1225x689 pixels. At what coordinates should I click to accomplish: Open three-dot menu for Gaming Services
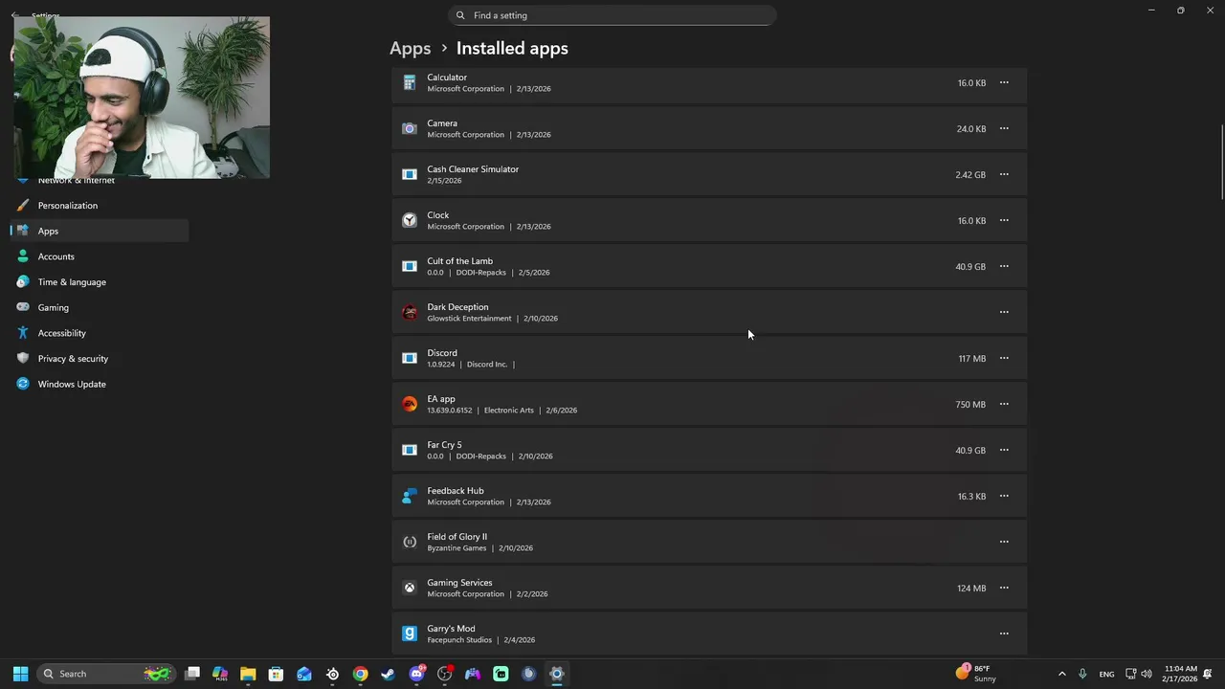click(1004, 588)
